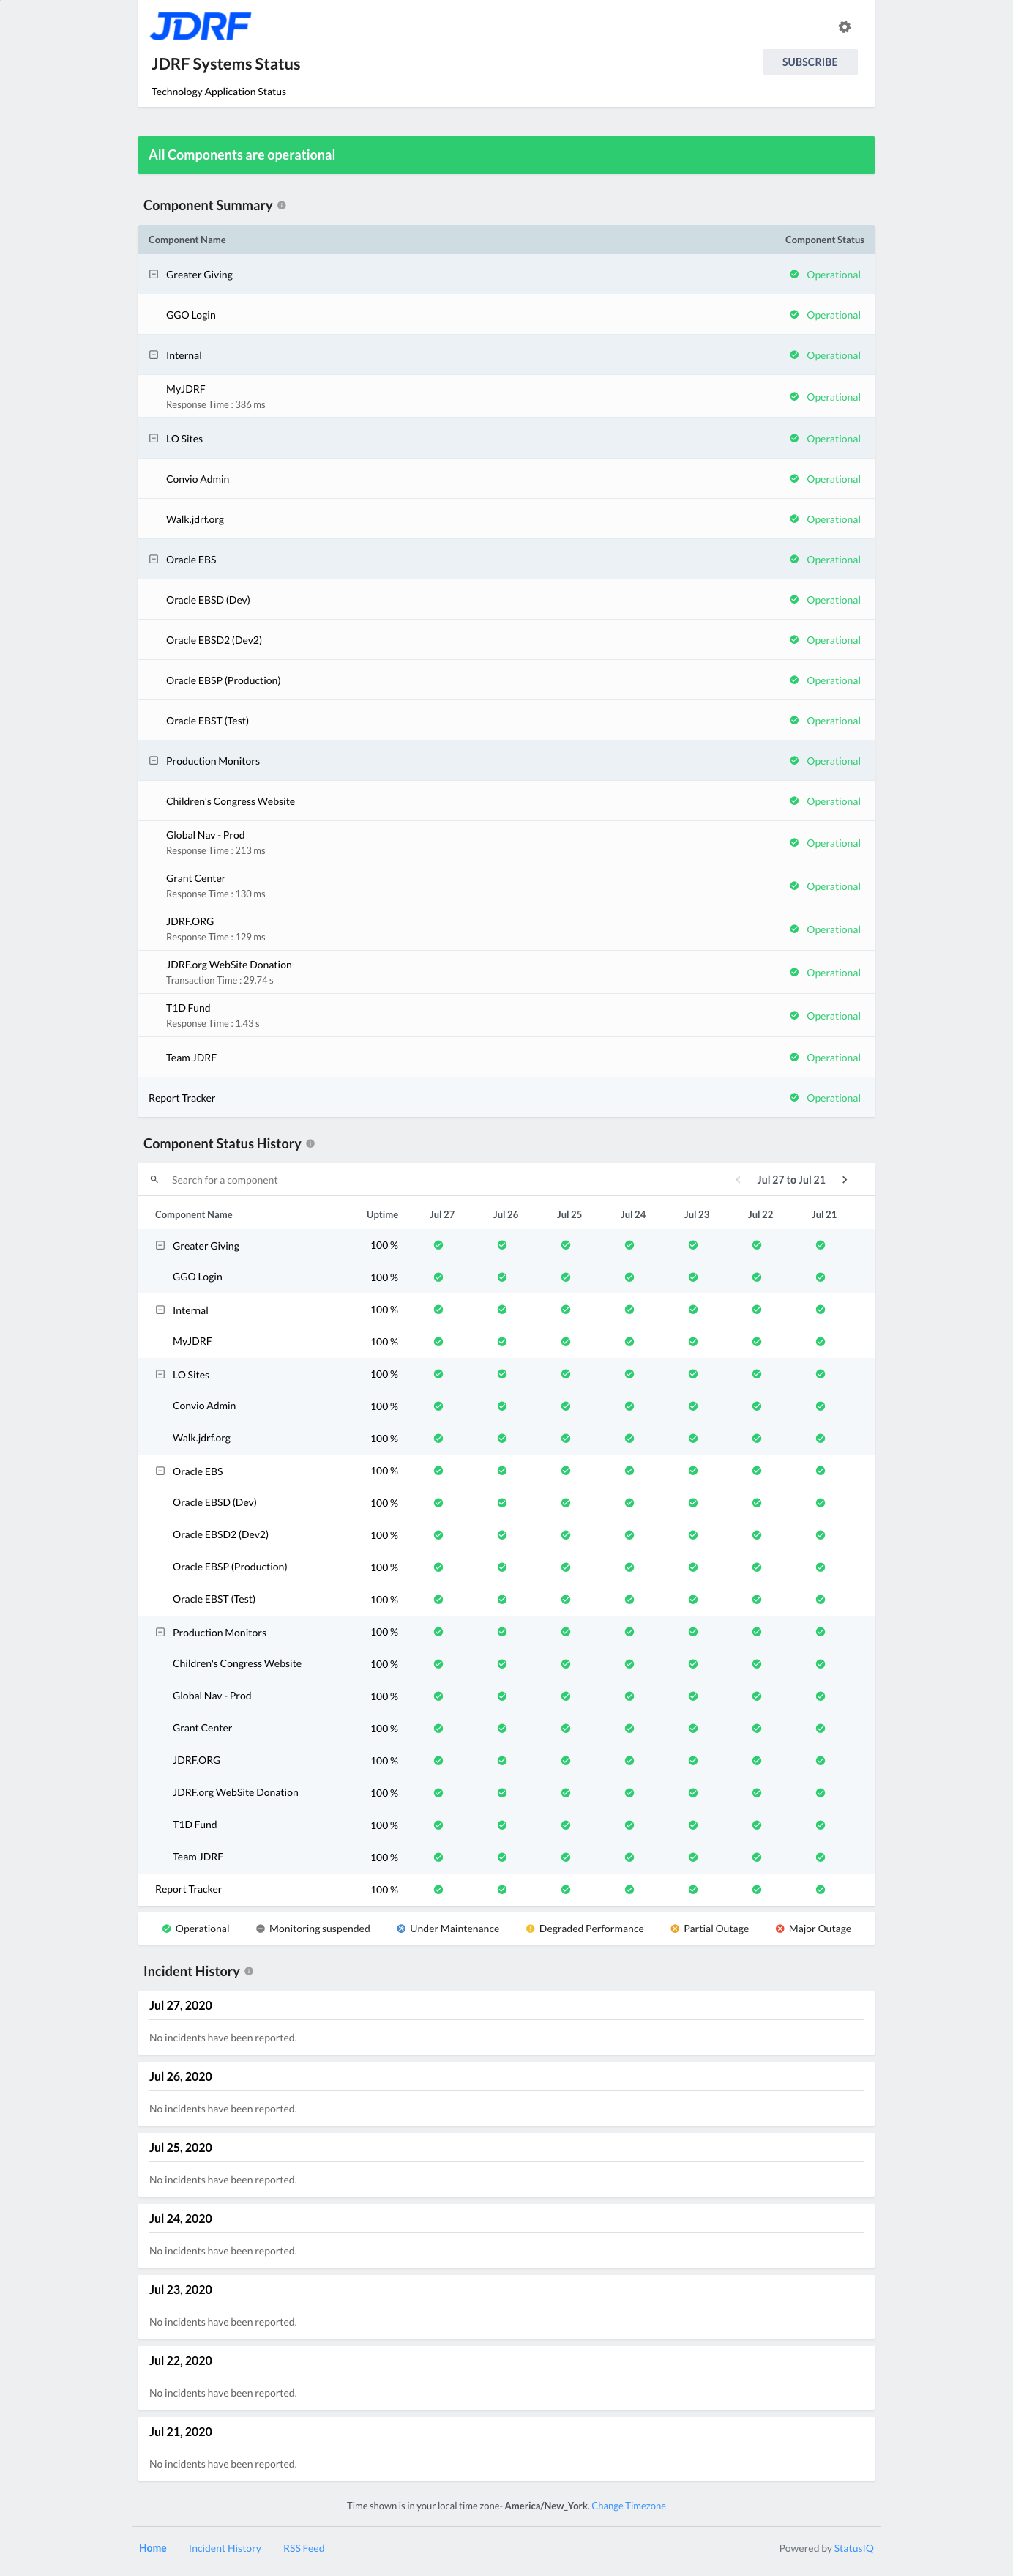The height and width of the screenshot is (2576, 1013).
Task: Click Jul 27 to Jul 21 range label
Action: tap(791, 1180)
